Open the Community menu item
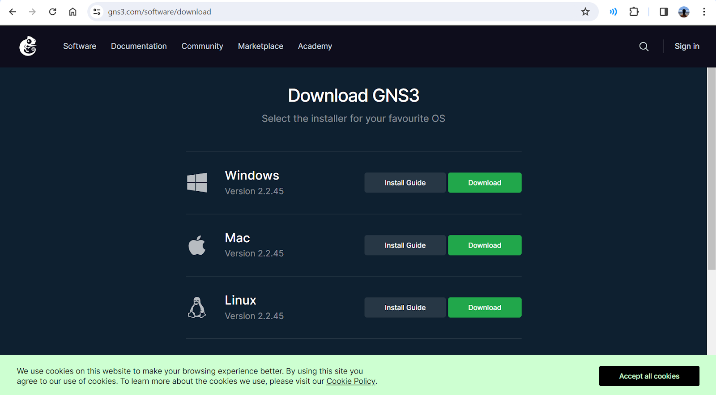This screenshot has width=716, height=395. pos(202,46)
